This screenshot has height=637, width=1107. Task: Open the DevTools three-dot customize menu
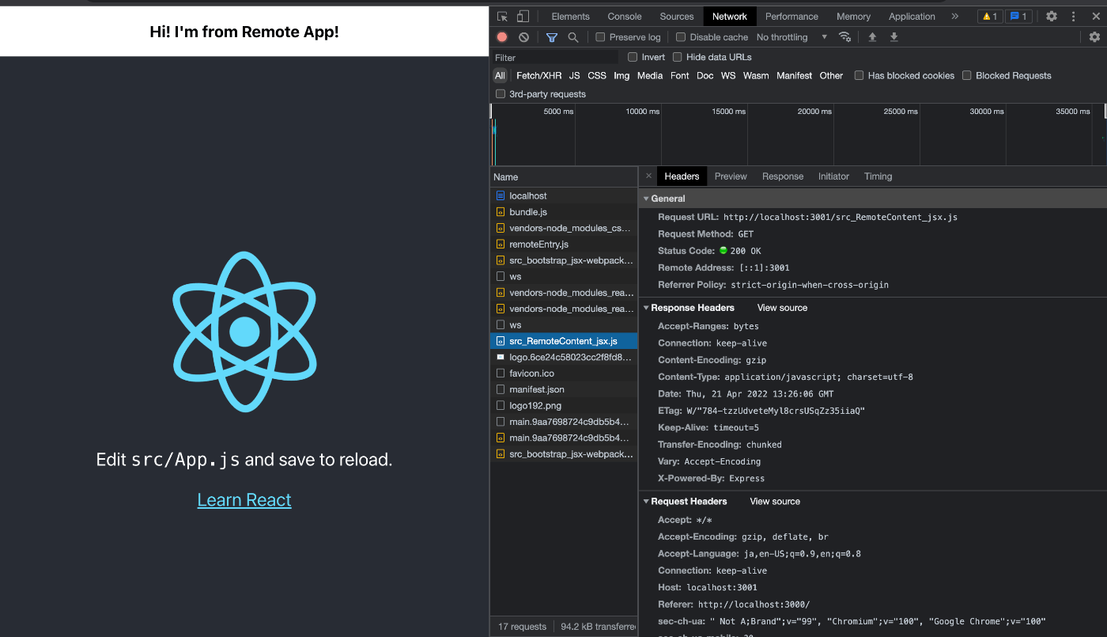(x=1074, y=17)
